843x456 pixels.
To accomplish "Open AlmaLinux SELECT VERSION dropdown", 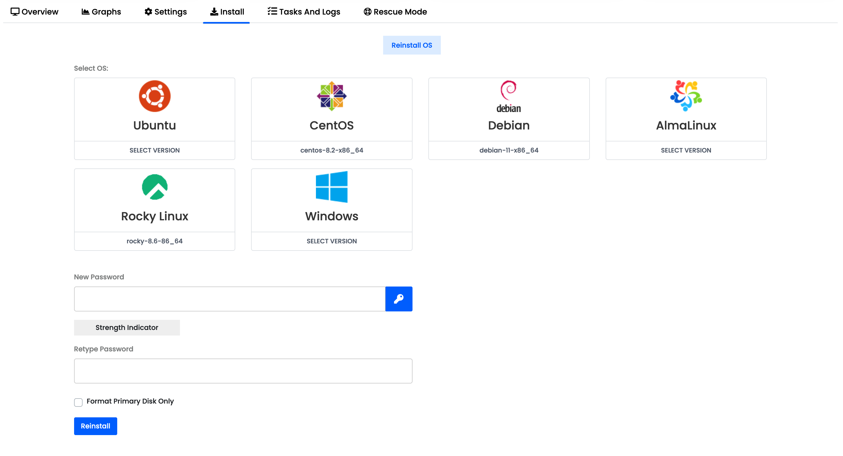I will [x=686, y=150].
